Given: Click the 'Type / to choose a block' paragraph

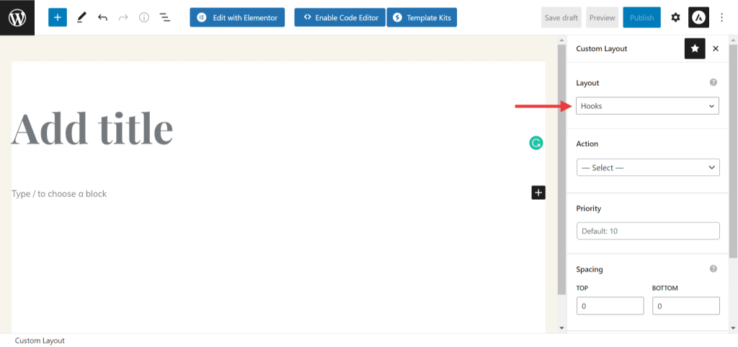Looking at the screenshot, I should click(59, 193).
